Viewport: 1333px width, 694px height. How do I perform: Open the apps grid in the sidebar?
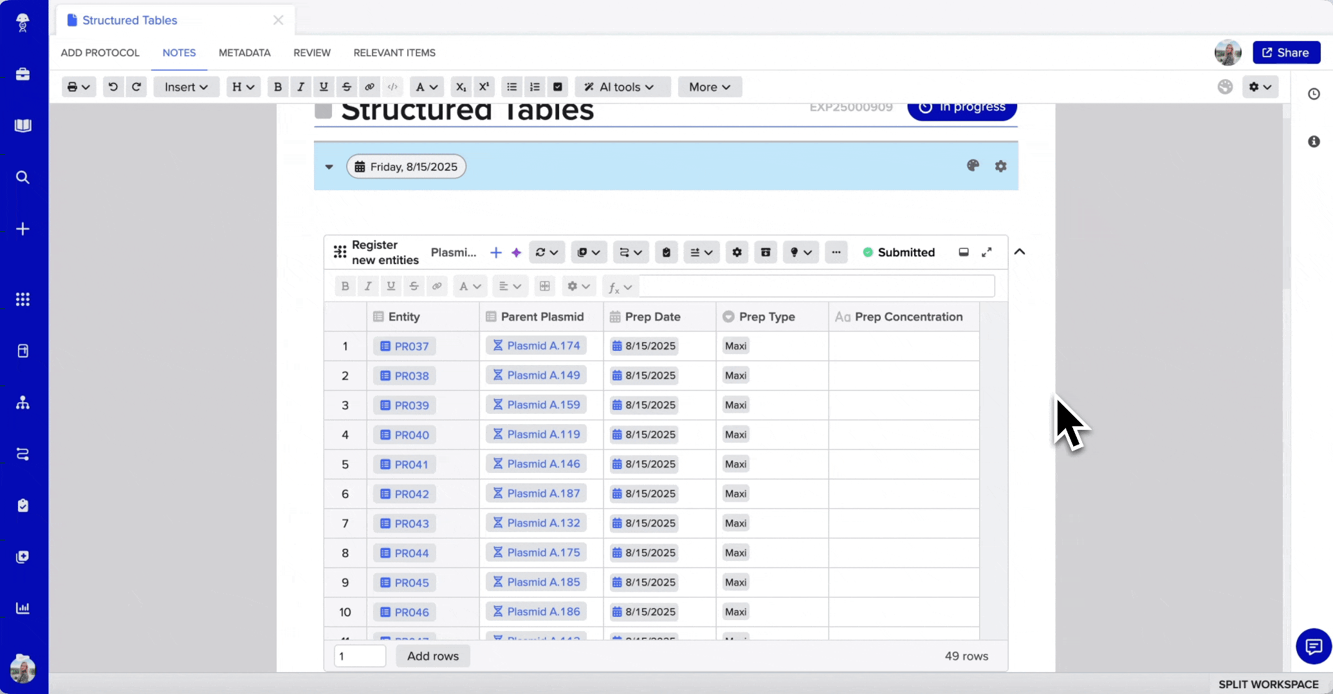coord(23,299)
